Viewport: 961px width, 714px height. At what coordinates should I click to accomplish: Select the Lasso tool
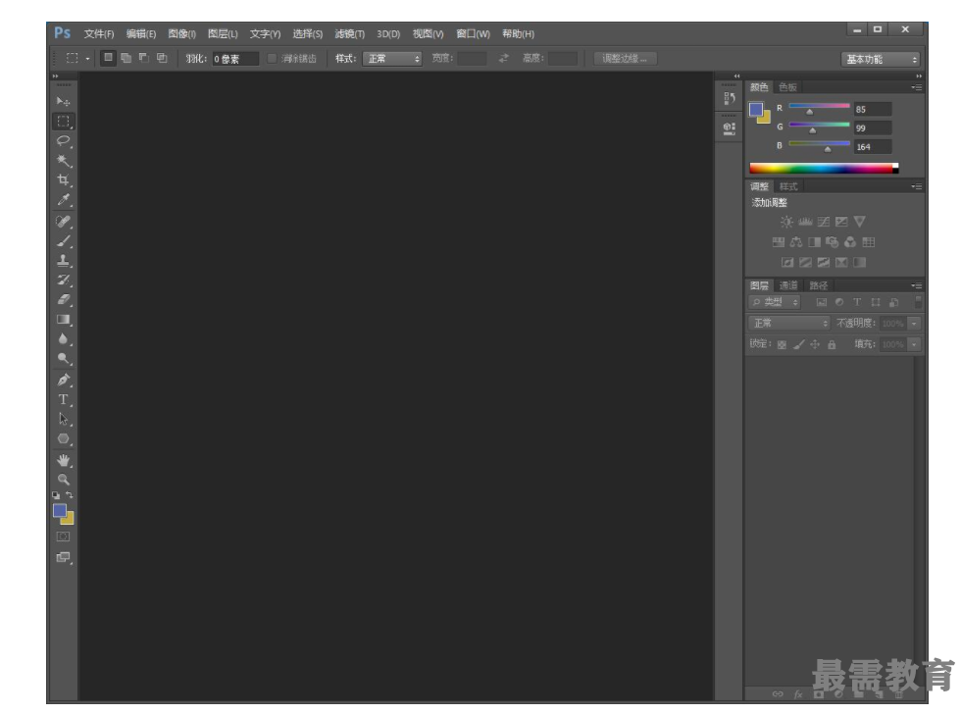(x=63, y=141)
